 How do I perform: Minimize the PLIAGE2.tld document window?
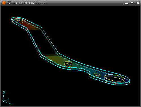[x=126, y=3]
